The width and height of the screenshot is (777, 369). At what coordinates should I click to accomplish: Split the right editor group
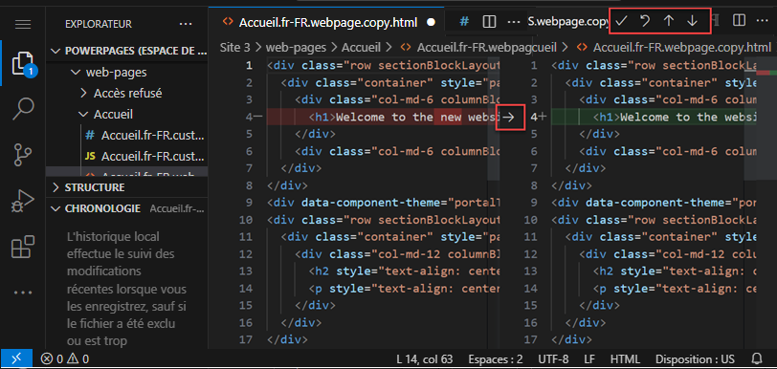(x=739, y=21)
